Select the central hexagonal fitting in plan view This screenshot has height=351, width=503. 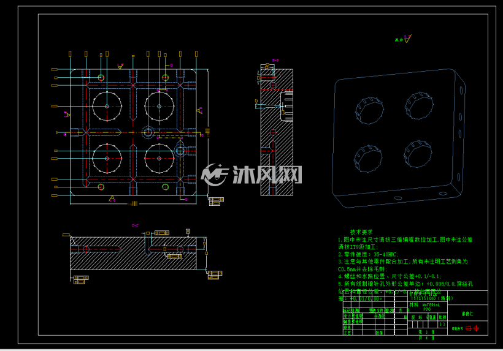(148, 132)
